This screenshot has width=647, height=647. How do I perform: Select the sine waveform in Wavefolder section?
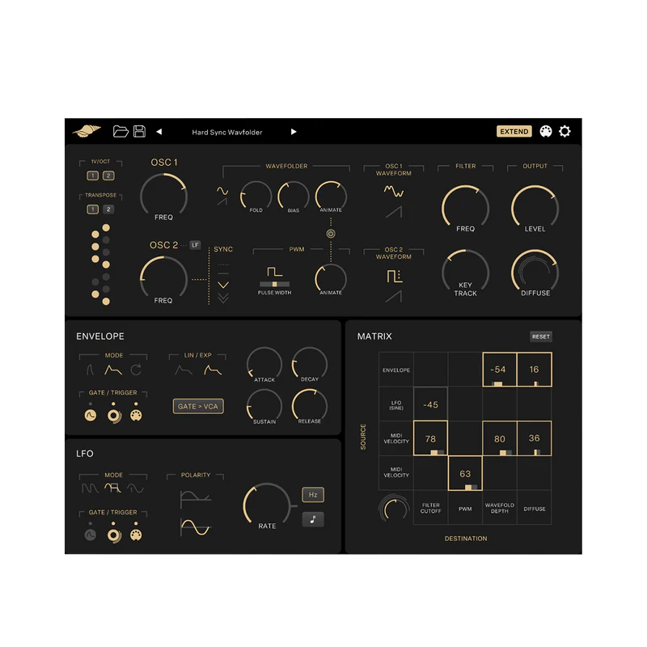pos(222,189)
